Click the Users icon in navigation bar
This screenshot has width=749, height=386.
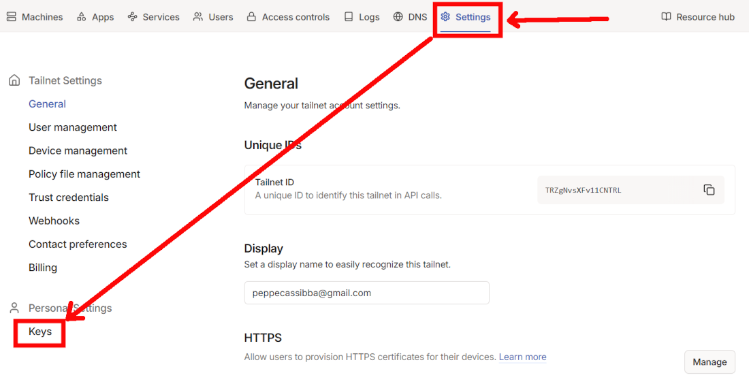coord(198,17)
